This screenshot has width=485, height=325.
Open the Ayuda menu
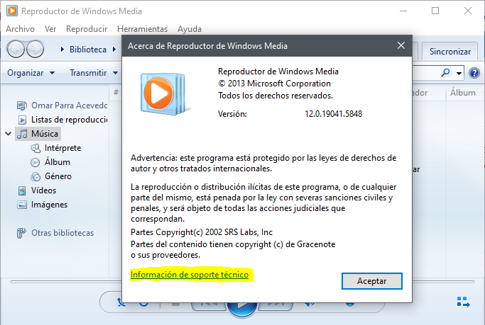190,29
